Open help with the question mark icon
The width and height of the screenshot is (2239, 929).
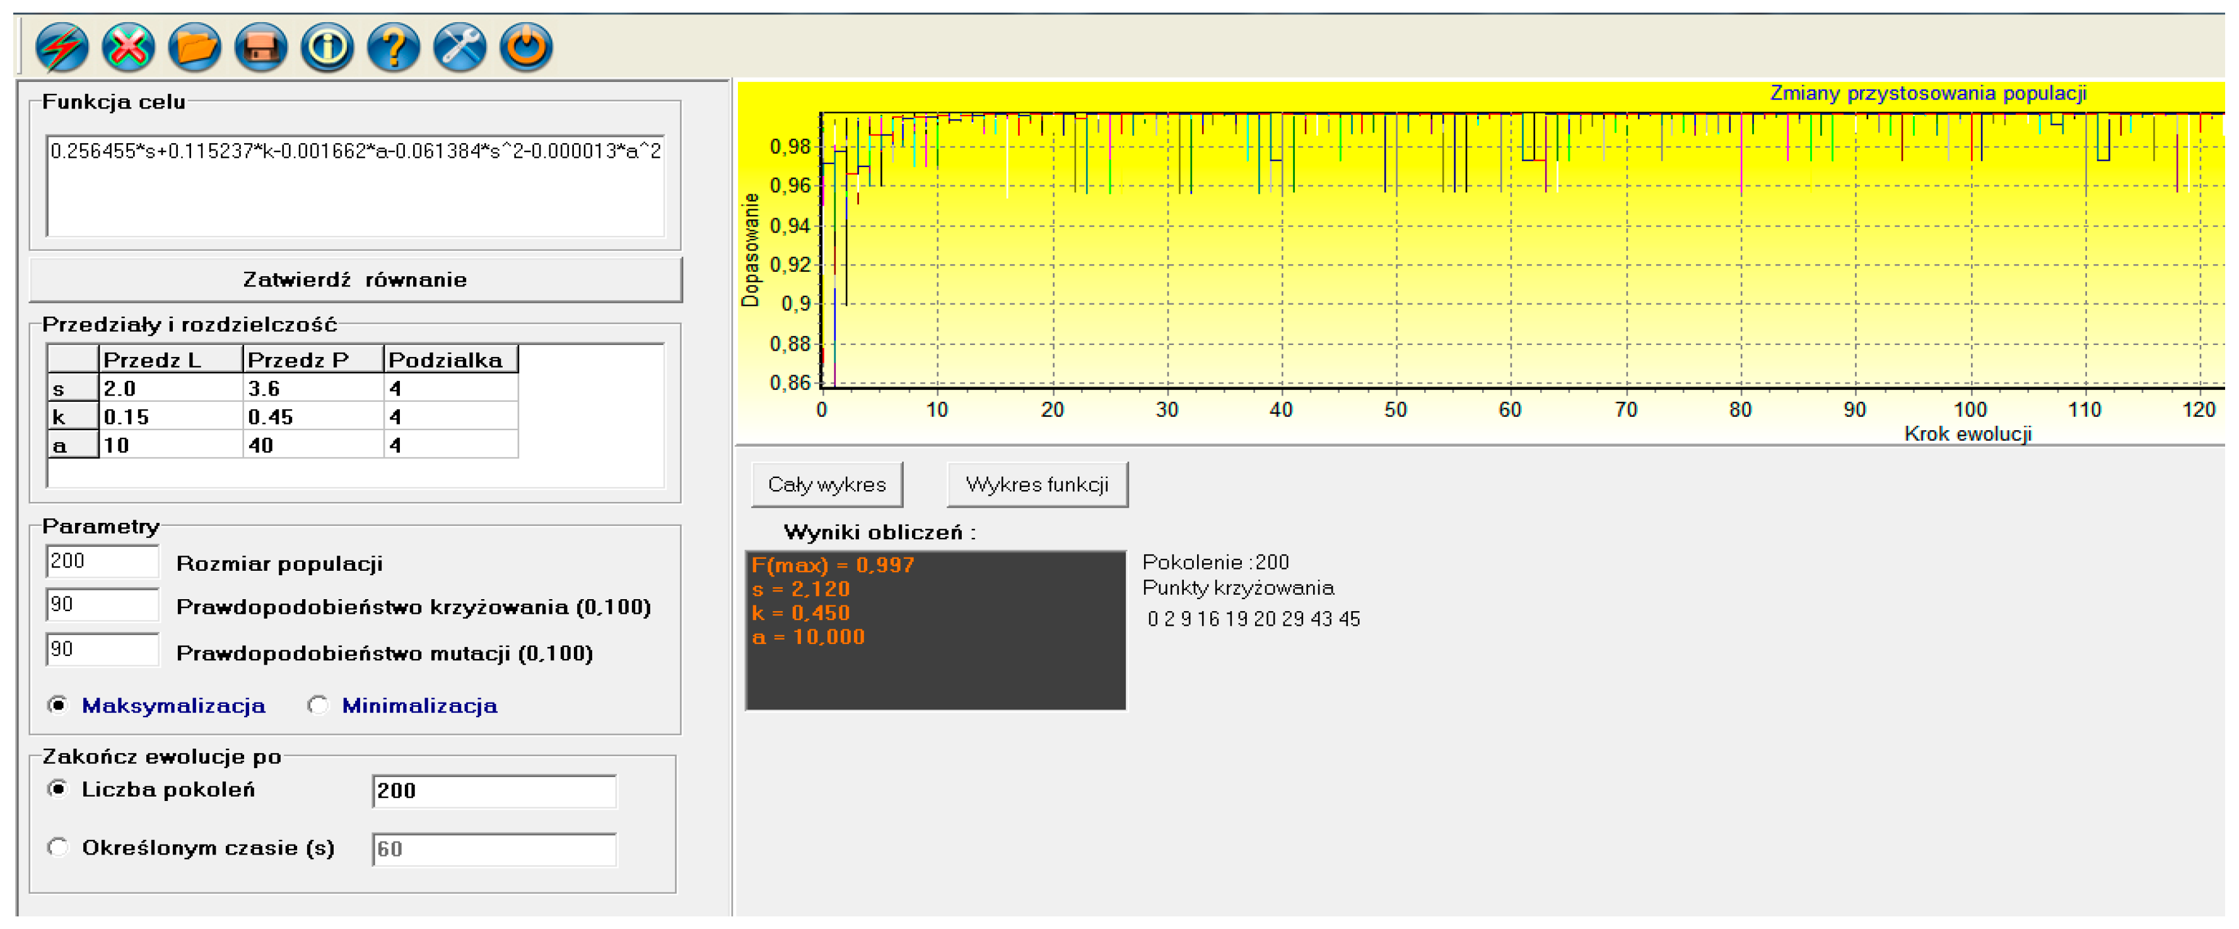tap(393, 47)
